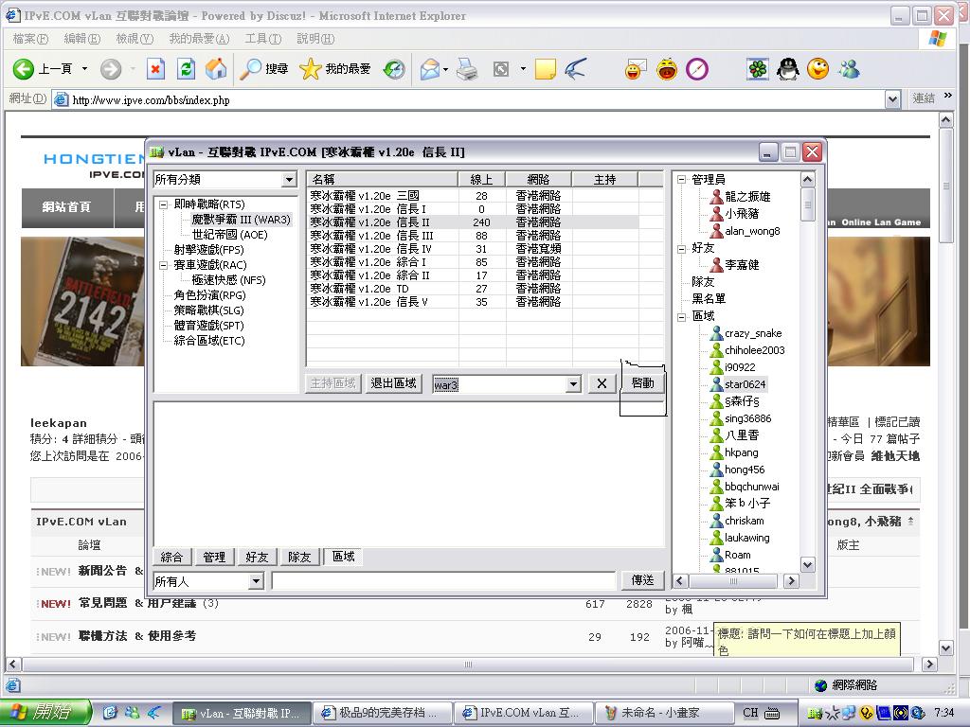Select 世紀帝國 (AOE) in the game tree
The height and width of the screenshot is (727, 970).
tap(229, 235)
